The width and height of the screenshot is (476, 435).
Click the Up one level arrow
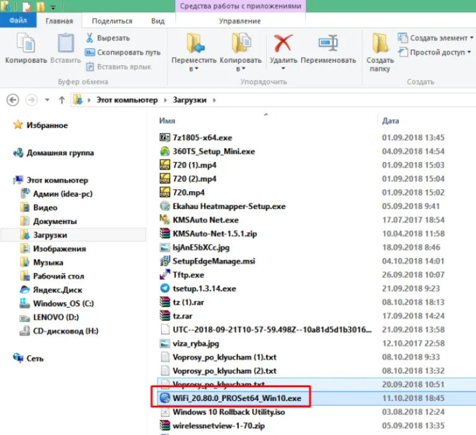pyautogui.click(x=61, y=100)
